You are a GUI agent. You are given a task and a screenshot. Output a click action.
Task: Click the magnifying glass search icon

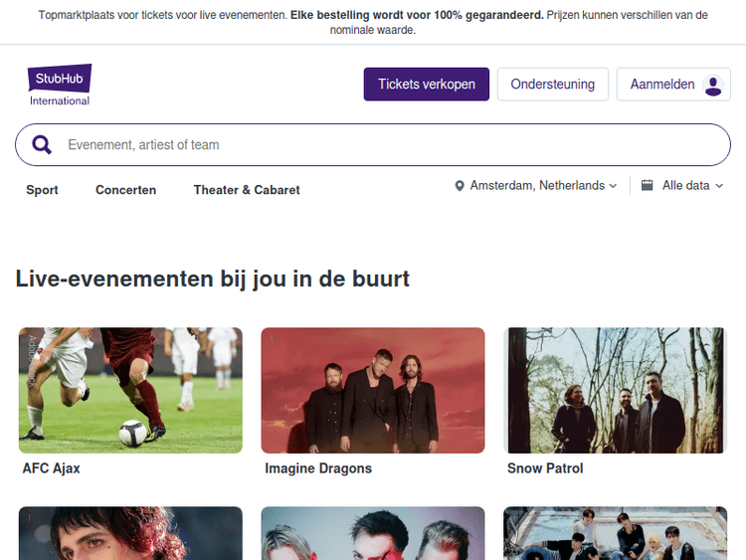click(42, 144)
